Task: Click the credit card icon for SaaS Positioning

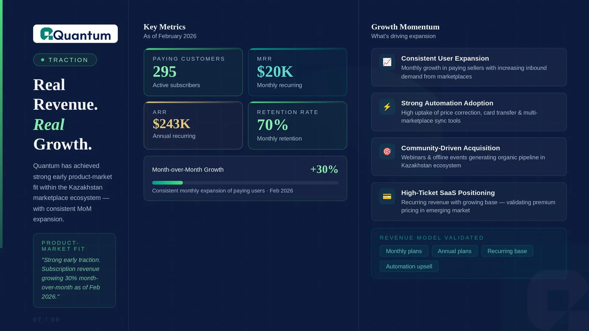Action: pos(387,197)
